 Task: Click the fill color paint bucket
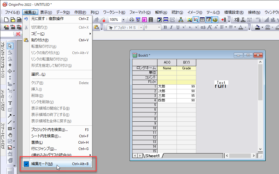[x=258, y=27]
